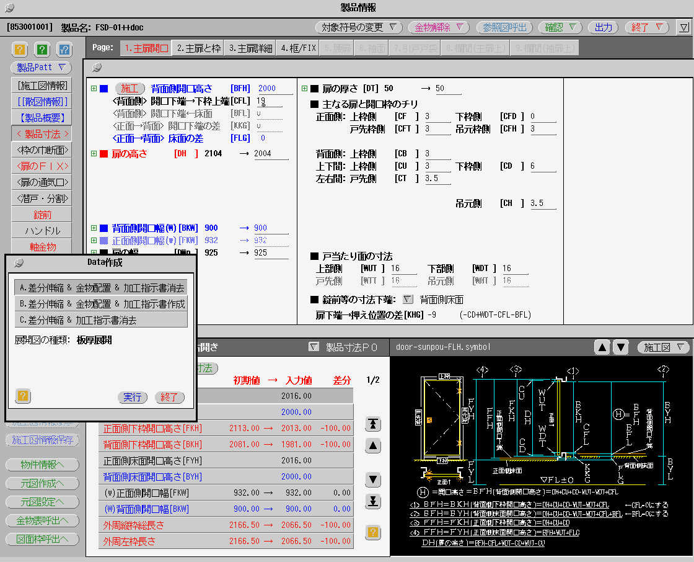Open the 金物解除 dropdown

(439, 27)
